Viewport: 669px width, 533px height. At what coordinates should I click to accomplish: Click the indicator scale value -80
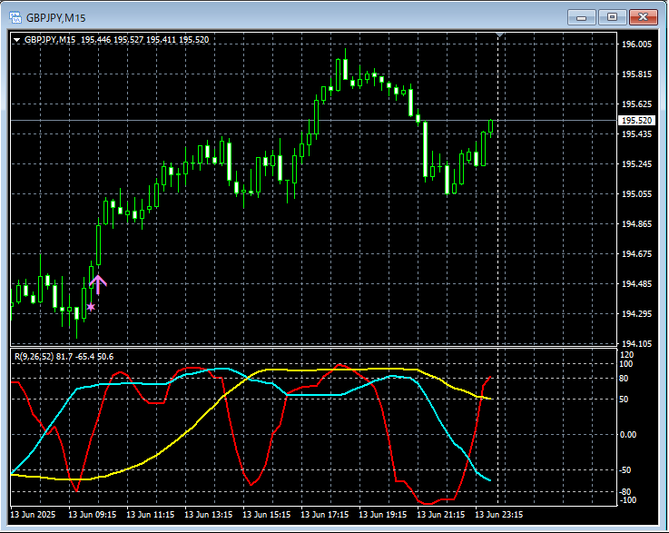point(625,491)
